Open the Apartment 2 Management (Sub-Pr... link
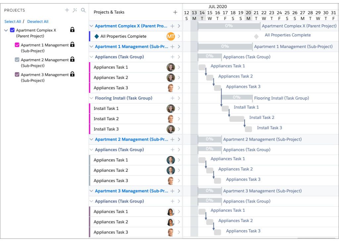Viewport: 339px width, 242px height. pos(131,139)
